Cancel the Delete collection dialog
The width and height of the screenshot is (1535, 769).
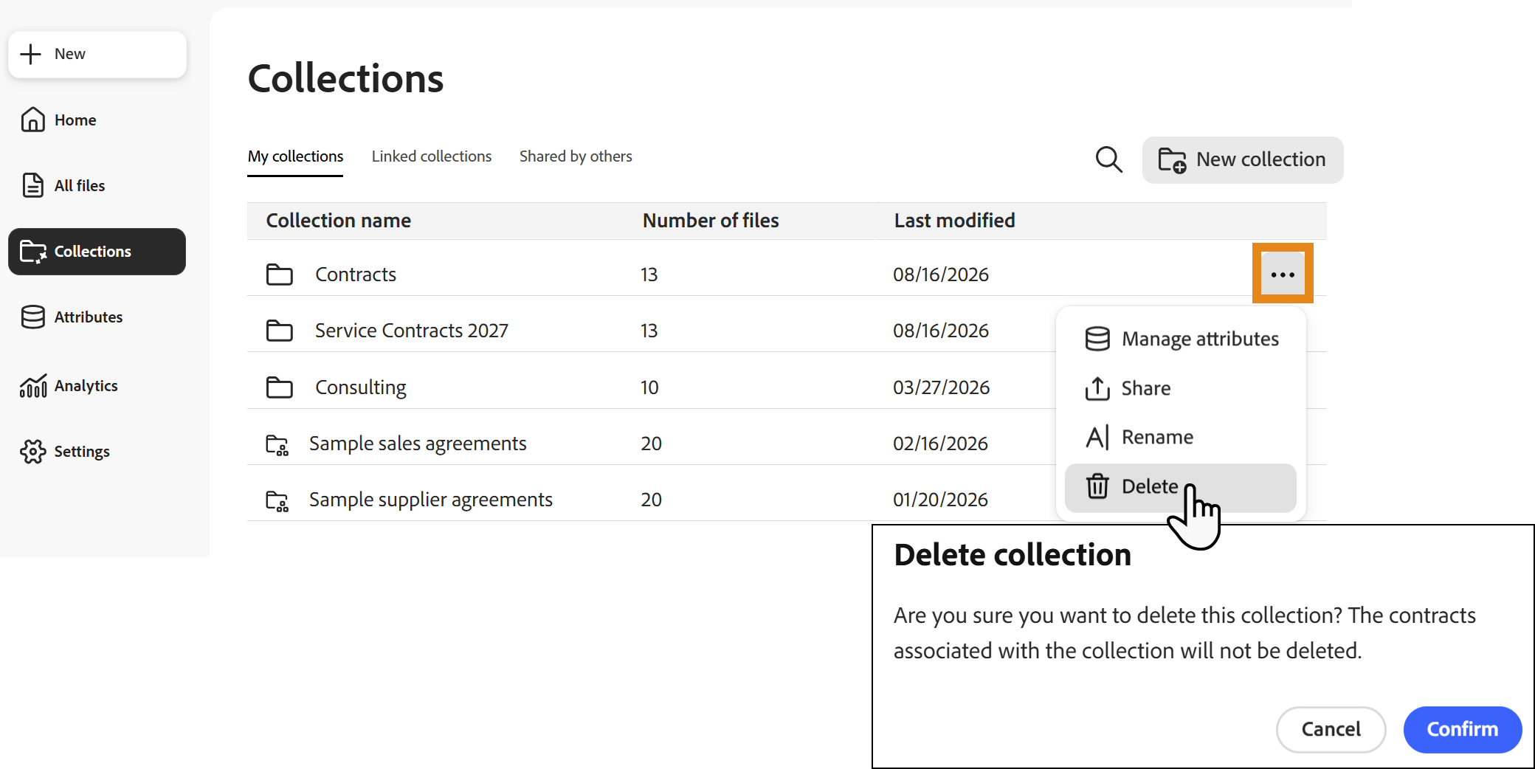[1331, 729]
